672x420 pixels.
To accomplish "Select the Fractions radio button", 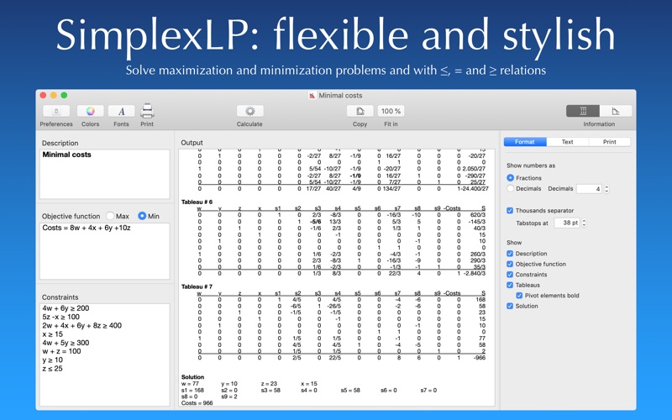I will coord(510,178).
